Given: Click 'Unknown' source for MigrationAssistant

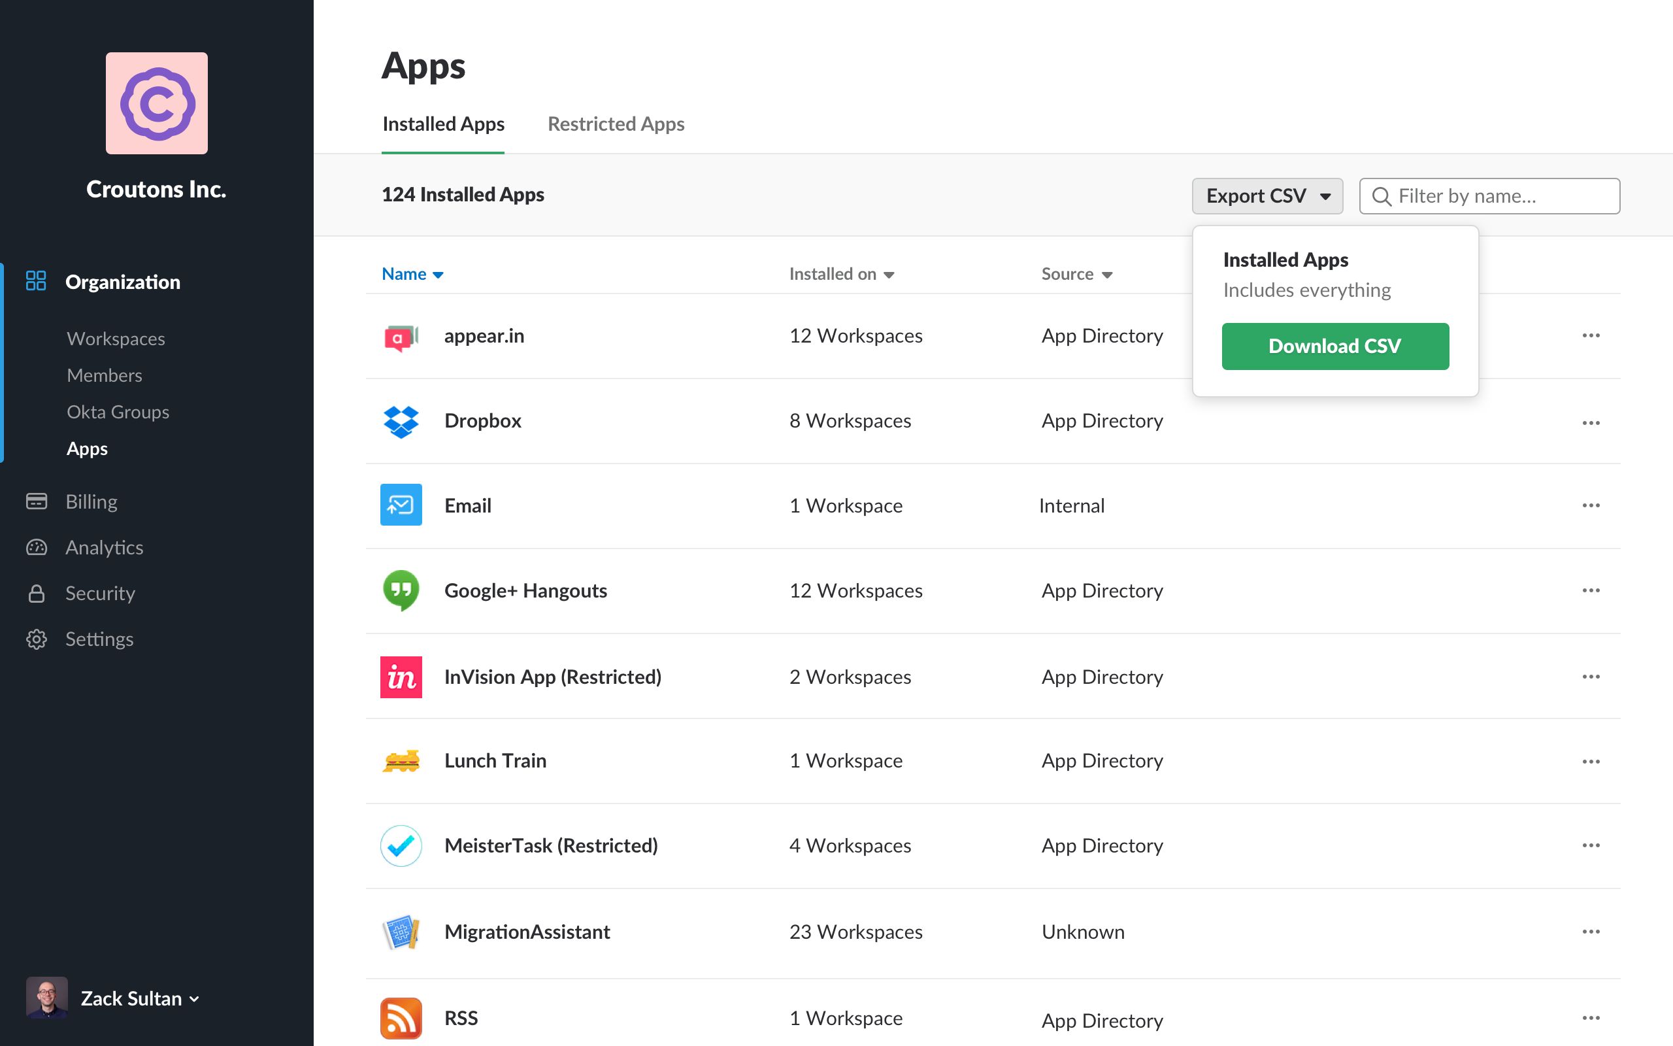Looking at the screenshot, I should pyautogui.click(x=1084, y=932).
